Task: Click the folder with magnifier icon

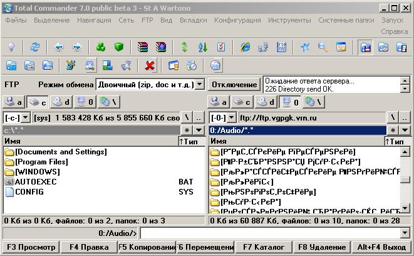Action: coord(90,65)
